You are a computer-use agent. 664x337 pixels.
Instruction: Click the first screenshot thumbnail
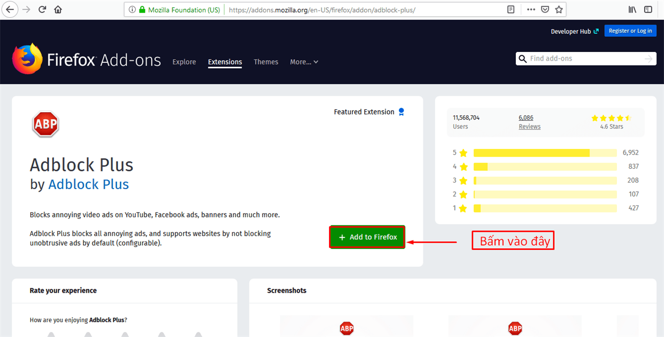click(x=346, y=326)
